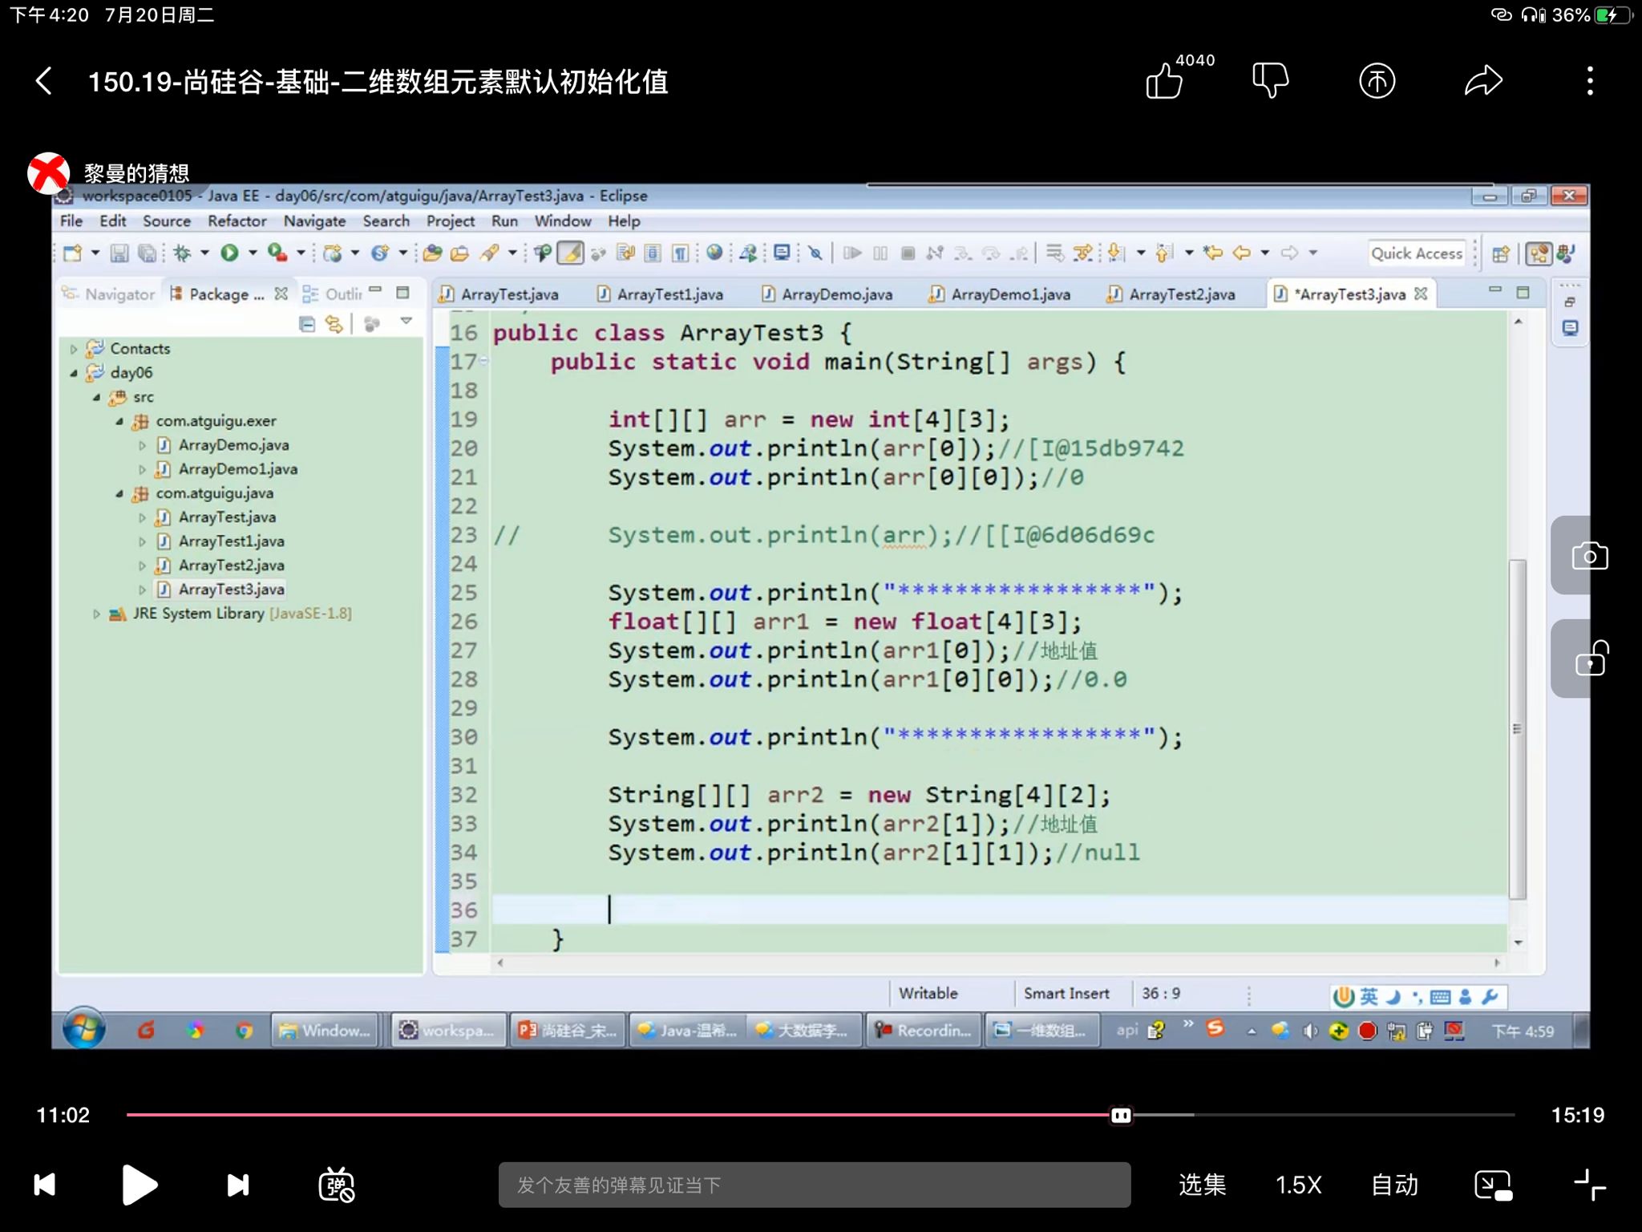Click the Navigate menu in Eclipse
The height and width of the screenshot is (1232, 1642).
pyautogui.click(x=314, y=221)
